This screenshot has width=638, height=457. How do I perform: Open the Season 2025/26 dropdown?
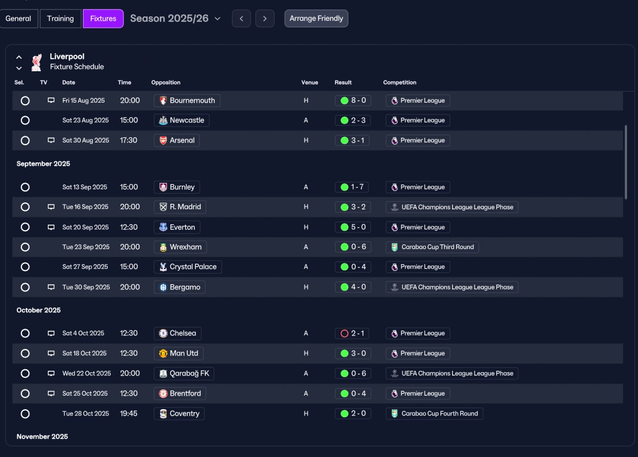[x=175, y=18]
